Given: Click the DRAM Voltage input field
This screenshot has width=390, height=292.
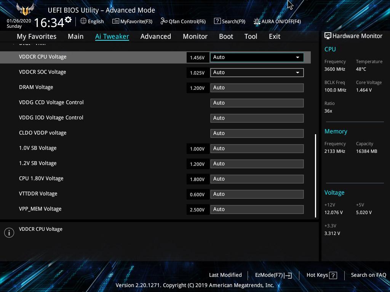Looking at the screenshot, I should click(x=257, y=88).
